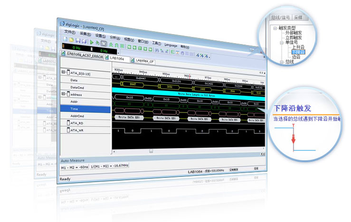Open the 帮助 menu
The width and height of the screenshot is (351, 222).
click(x=185, y=47)
